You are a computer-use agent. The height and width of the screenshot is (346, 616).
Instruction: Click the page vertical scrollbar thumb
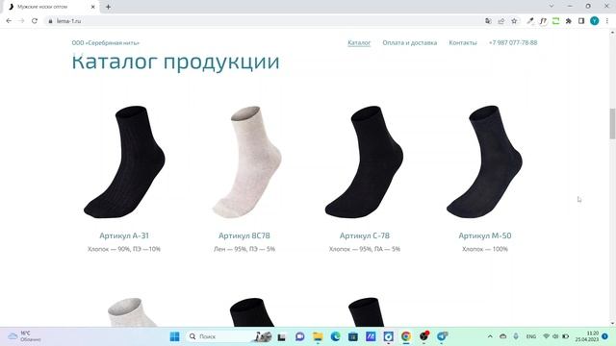point(612,123)
